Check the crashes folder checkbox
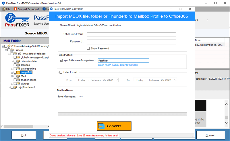This screenshot has height=141, width=230. click(x=15, y=65)
